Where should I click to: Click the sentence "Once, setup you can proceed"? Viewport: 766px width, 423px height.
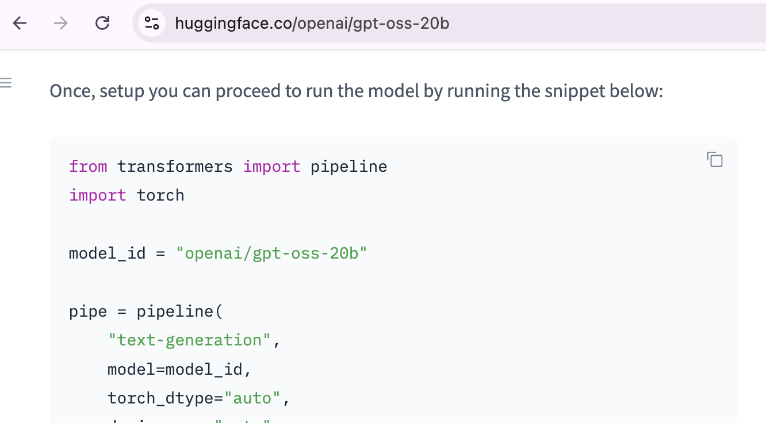pyautogui.click(x=356, y=91)
